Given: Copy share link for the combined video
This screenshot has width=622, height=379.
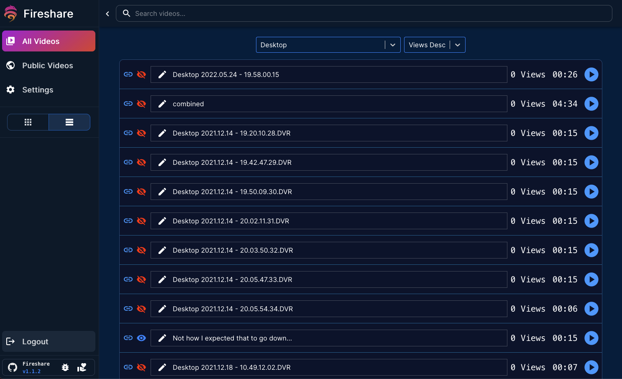Looking at the screenshot, I should pyautogui.click(x=128, y=104).
